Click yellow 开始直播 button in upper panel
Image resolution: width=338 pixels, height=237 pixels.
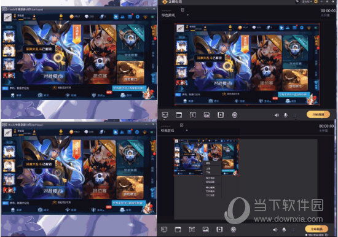coord(318,114)
